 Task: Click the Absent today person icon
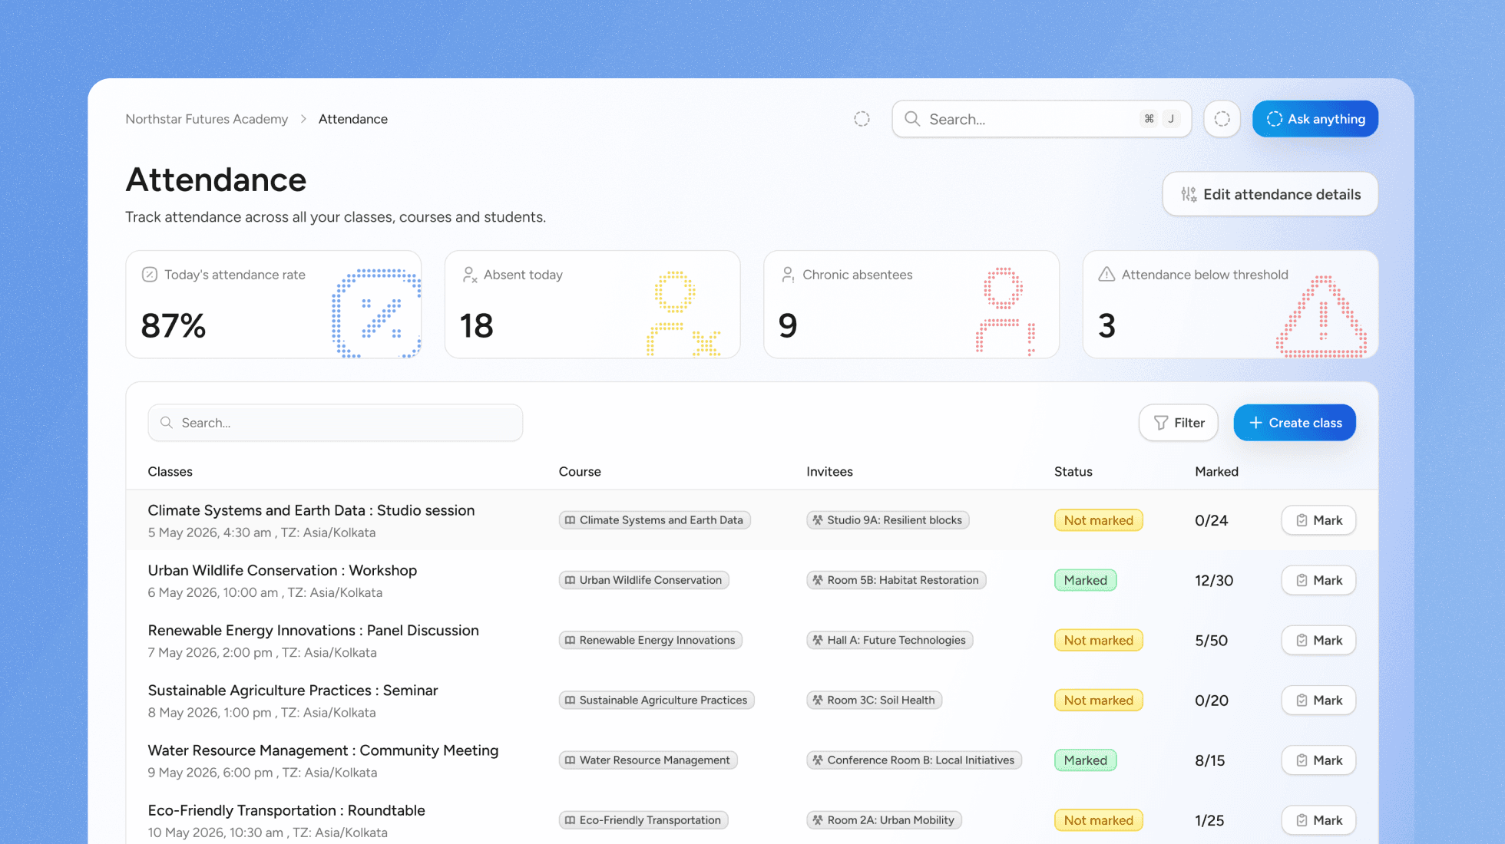[469, 275]
